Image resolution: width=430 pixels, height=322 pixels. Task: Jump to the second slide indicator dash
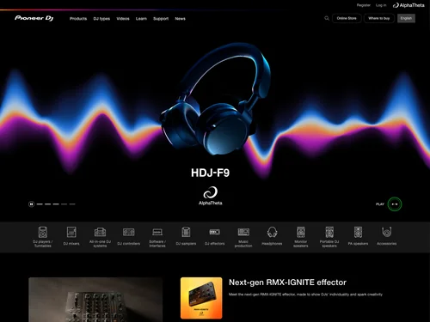(x=48, y=204)
